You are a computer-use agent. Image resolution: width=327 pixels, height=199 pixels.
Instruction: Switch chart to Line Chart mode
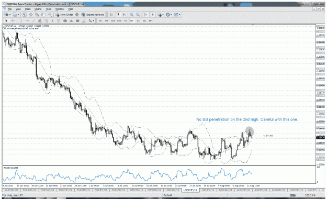click(124, 15)
